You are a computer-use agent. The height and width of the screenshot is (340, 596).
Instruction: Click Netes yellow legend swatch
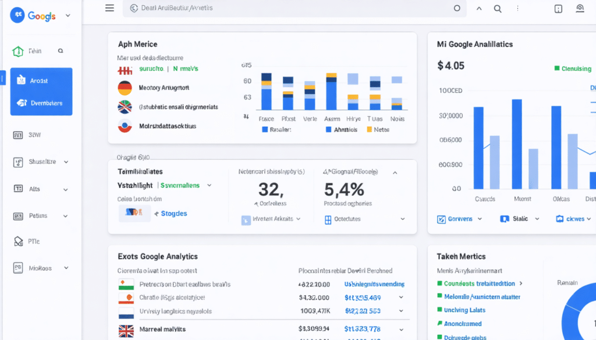(x=369, y=130)
